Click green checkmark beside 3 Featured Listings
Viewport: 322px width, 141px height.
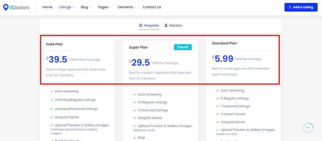[x=135, y=110]
